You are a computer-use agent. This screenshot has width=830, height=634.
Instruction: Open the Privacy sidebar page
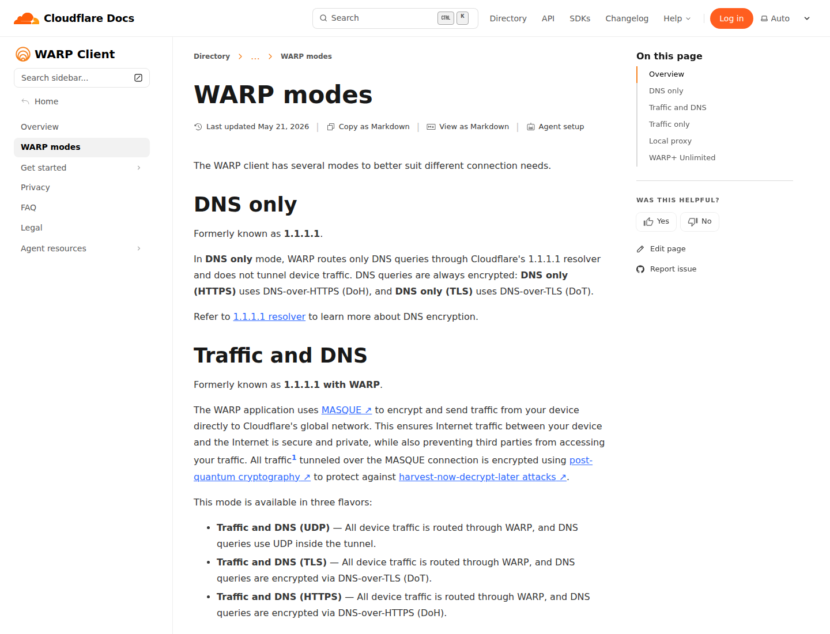[x=82, y=187]
